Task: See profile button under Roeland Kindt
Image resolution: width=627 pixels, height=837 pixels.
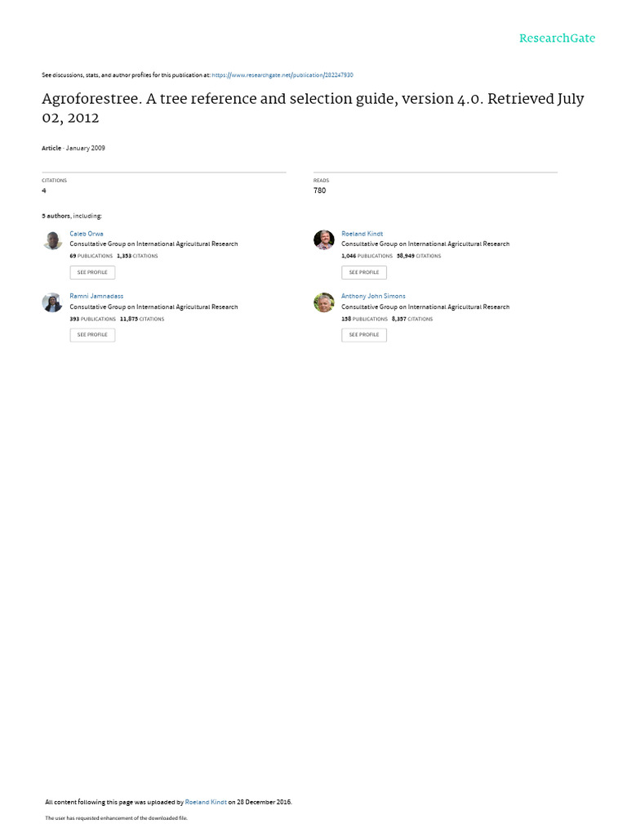Action: coord(364,272)
